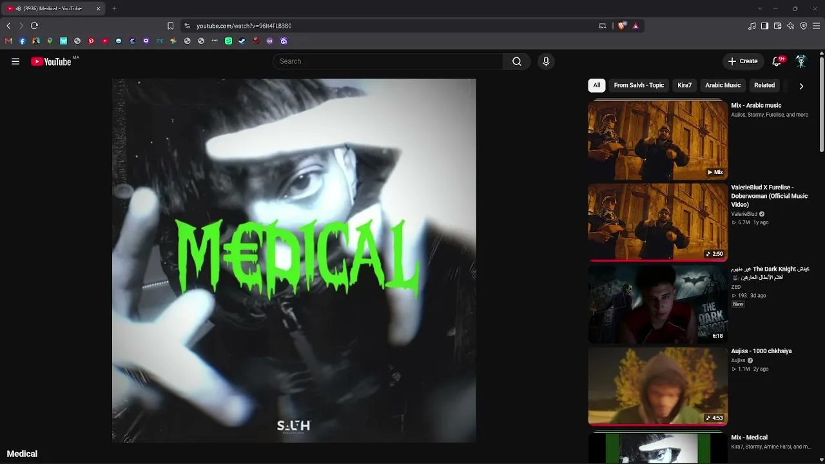Viewport: 825px width, 464px height.
Task: Click the ZED channel name
Action: [735, 287]
